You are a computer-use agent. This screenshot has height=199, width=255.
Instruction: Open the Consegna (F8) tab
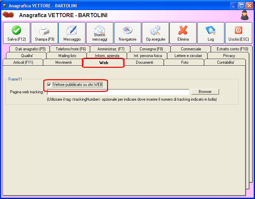pos(151,49)
